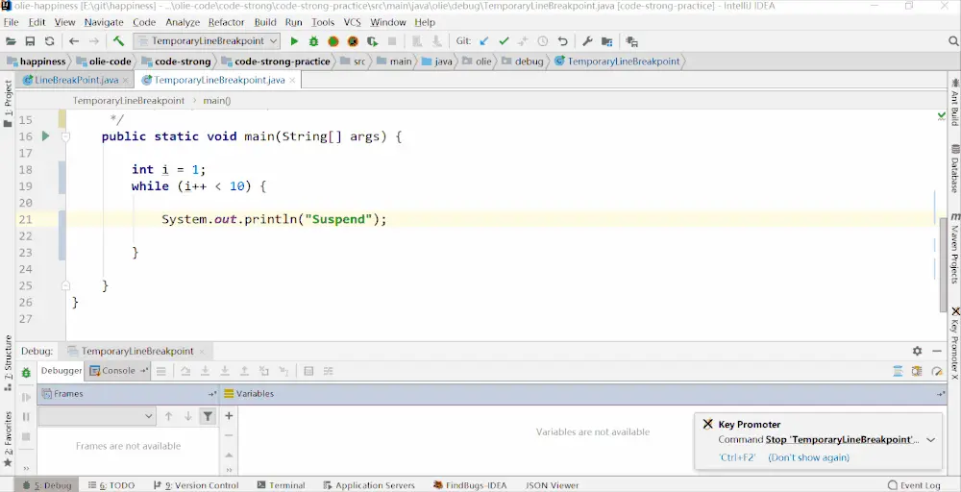
Task: Click the 'Ctrl+F2' shortcut link
Action: point(737,457)
